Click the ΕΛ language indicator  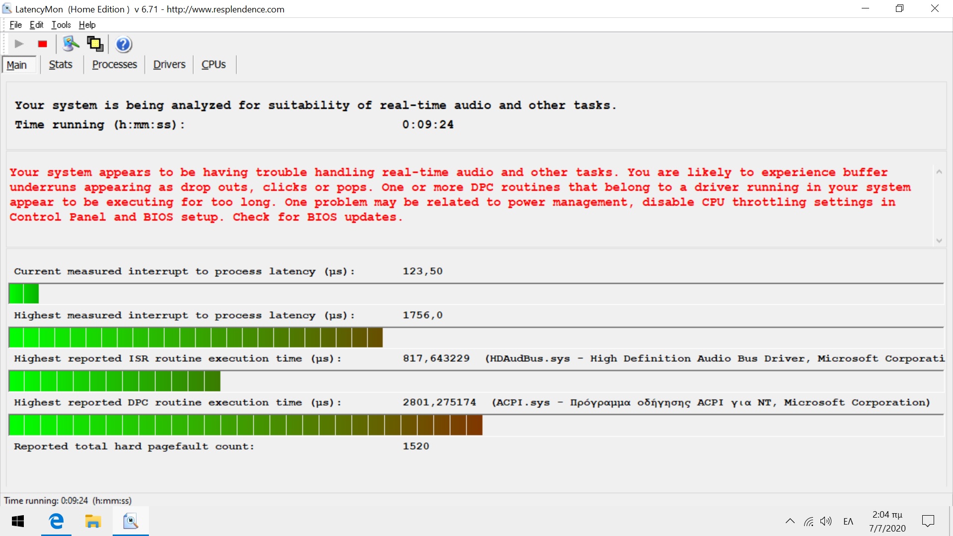pos(848,521)
